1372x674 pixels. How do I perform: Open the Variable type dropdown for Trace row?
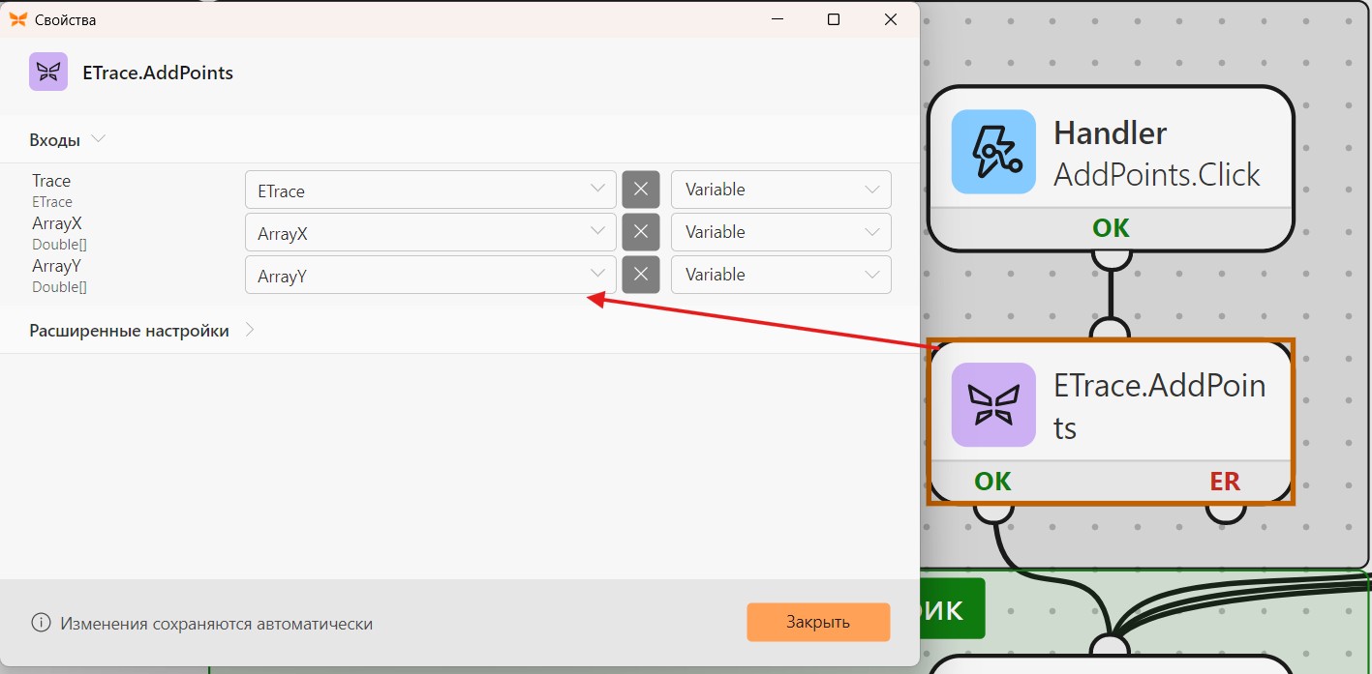click(x=781, y=190)
